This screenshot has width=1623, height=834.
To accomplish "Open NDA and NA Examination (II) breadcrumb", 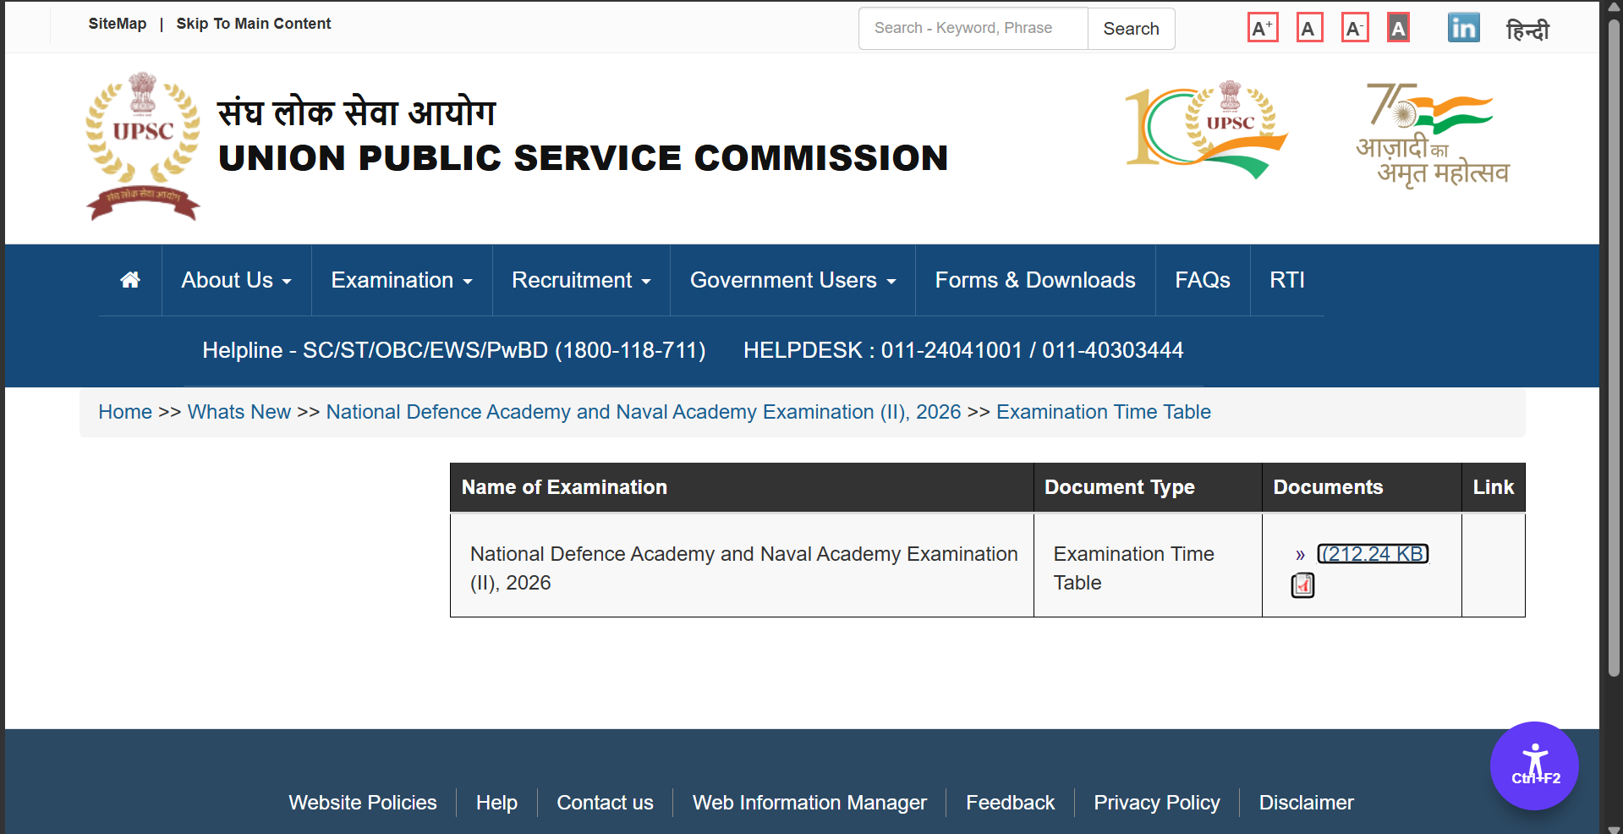I will tap(644, 412).
